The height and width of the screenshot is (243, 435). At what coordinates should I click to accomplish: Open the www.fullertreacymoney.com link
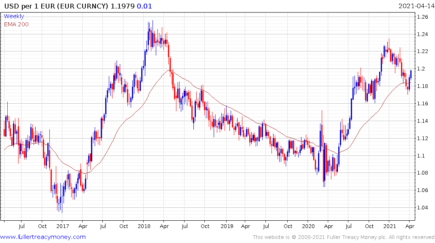tap(43, 237)
